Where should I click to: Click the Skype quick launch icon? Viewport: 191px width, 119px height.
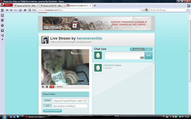(18, 117)
